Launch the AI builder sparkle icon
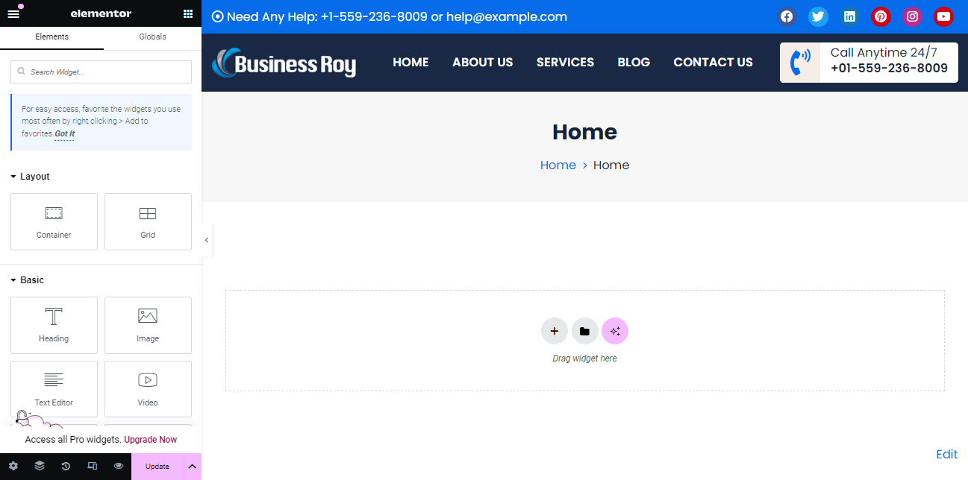The image size is (968, 480). tap(615, 332)
